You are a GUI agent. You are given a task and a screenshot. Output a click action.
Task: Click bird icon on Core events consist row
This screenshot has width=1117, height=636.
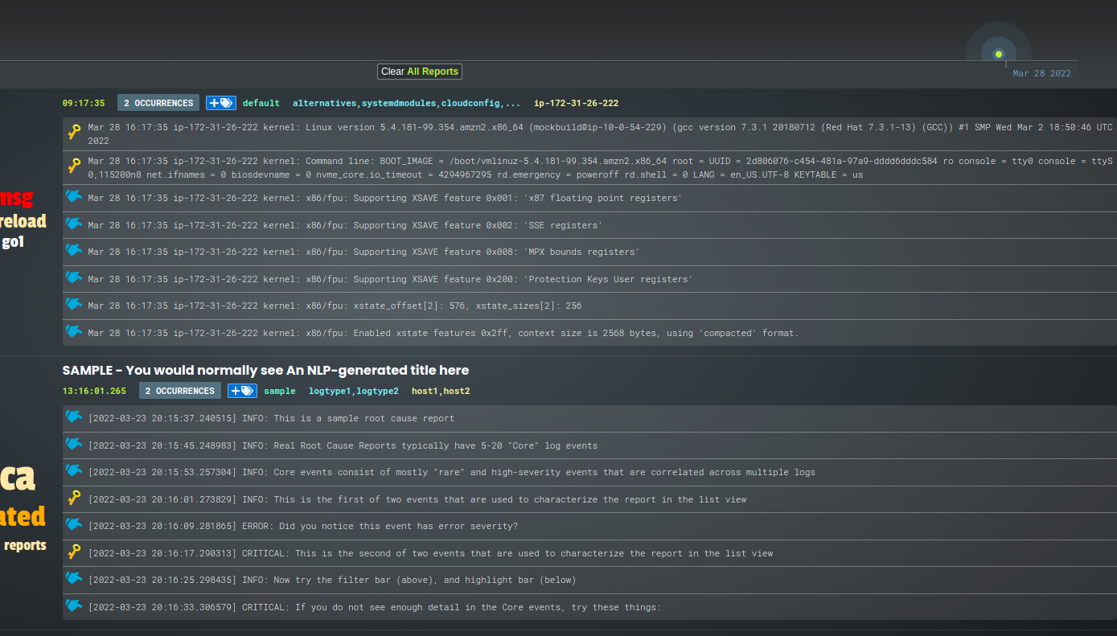click(x=74, y=471)
